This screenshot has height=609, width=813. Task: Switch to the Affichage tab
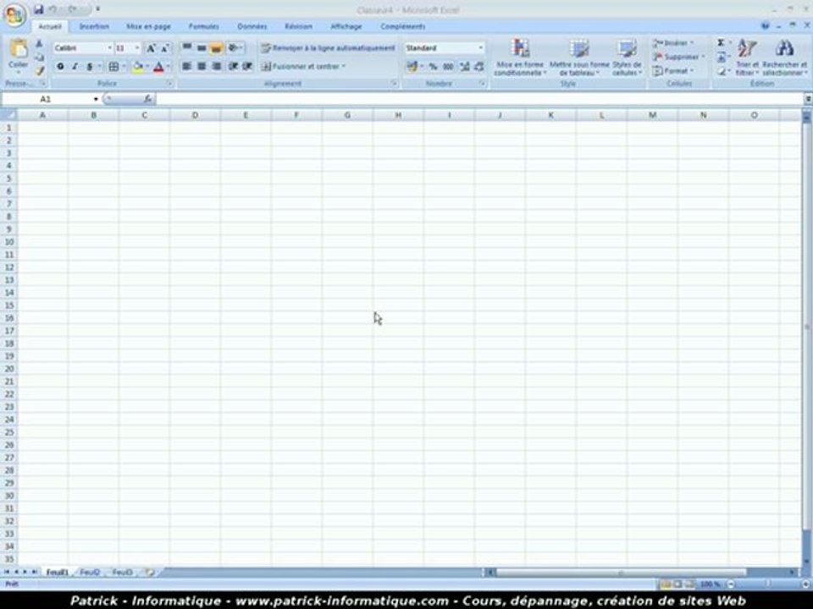point(346,26)
